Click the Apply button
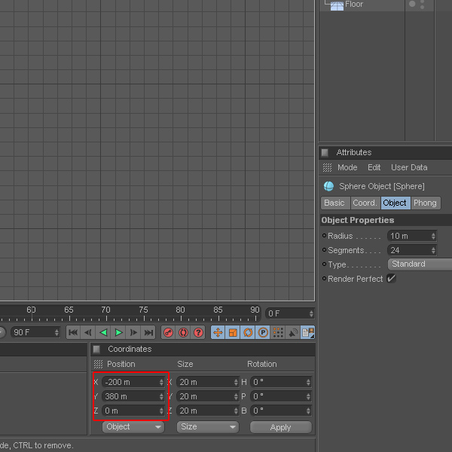 tap(281, 427)
